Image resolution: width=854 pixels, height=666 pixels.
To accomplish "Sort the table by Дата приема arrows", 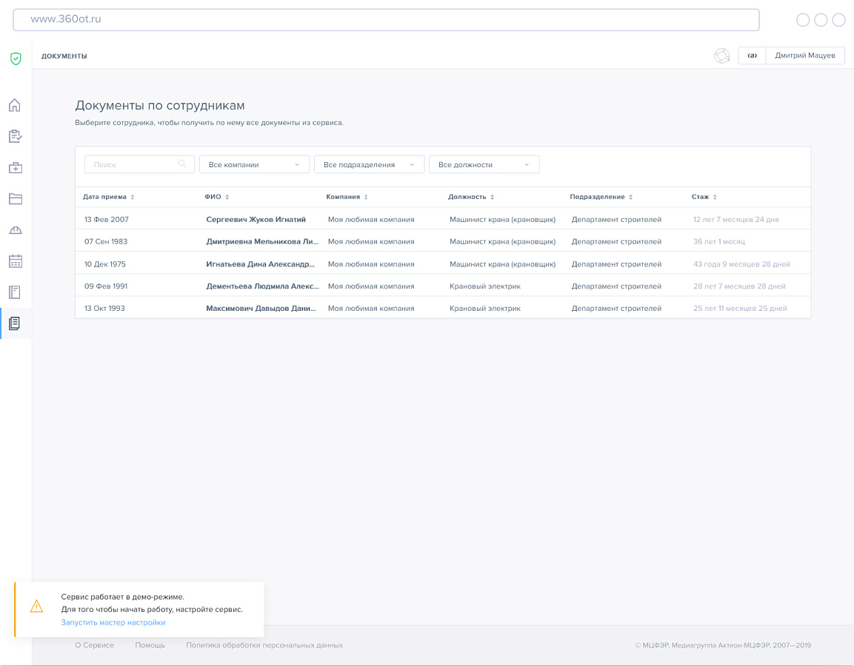I will tap(133, 197).
